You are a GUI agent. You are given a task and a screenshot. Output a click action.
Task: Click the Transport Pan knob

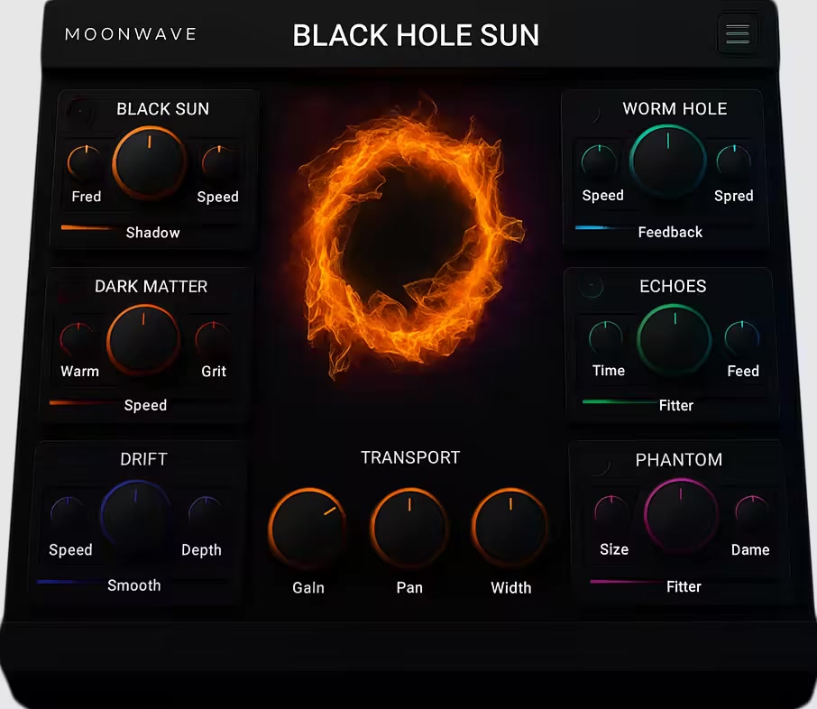pyautogui.click(x=409, y=528)
